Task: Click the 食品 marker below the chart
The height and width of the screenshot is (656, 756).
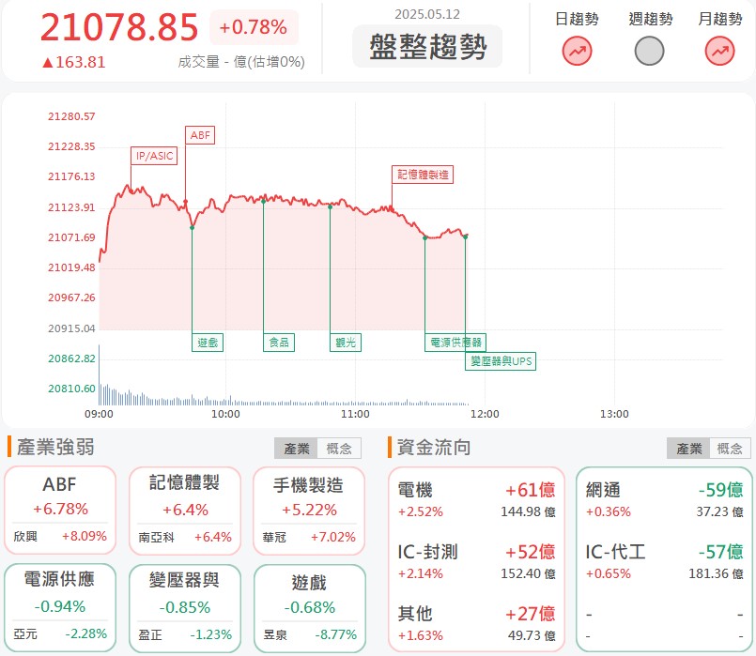Action: [x=279, y=343]
